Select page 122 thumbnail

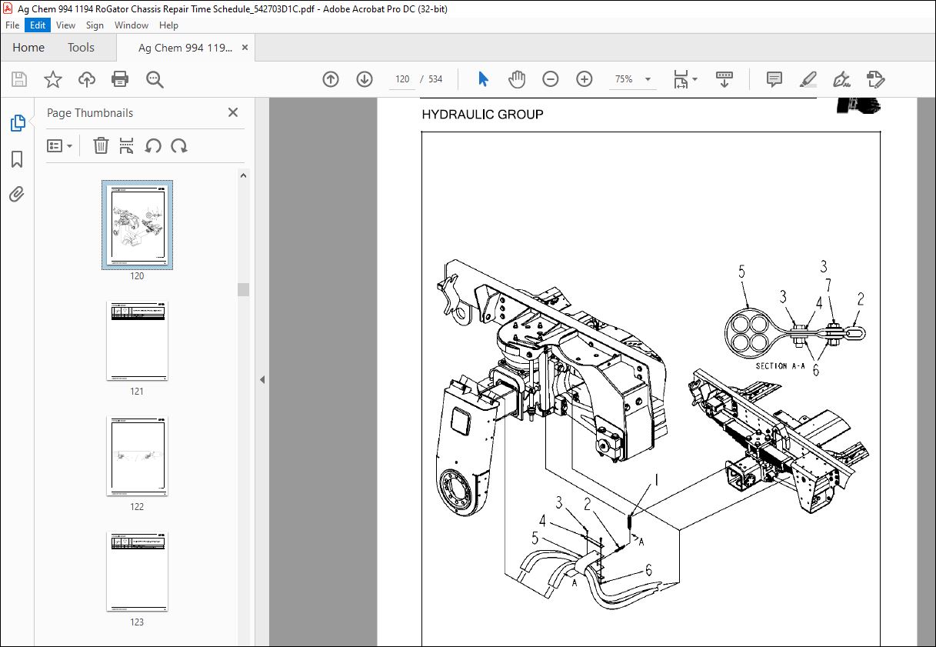(137, 457)
